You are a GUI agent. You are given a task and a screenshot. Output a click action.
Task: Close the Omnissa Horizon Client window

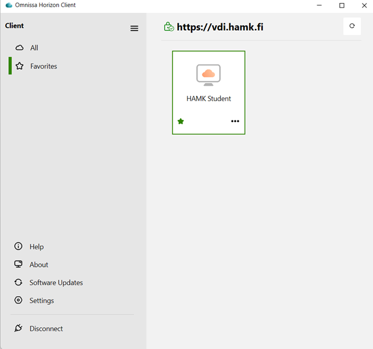tap(364, 5)
